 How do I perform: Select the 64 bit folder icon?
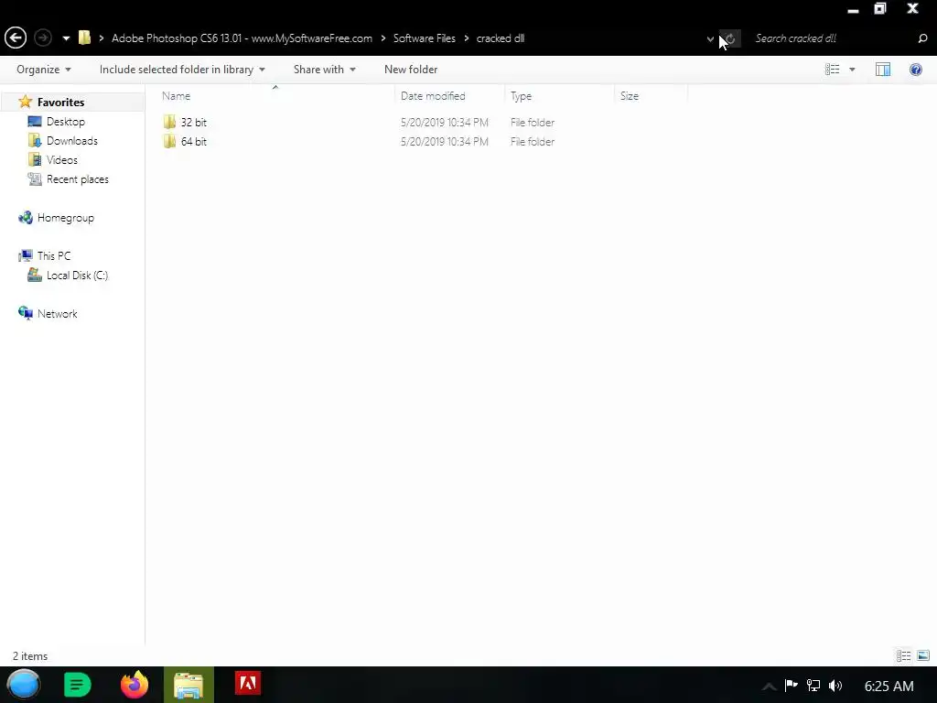169,141
